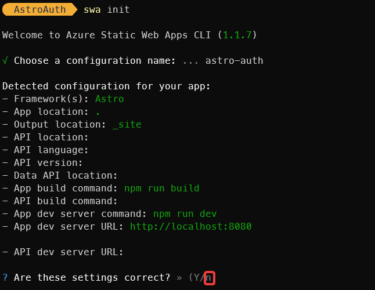375x290 pixels.
Task: Click the 'Data API location:' line
Action: tap(60, 176)
